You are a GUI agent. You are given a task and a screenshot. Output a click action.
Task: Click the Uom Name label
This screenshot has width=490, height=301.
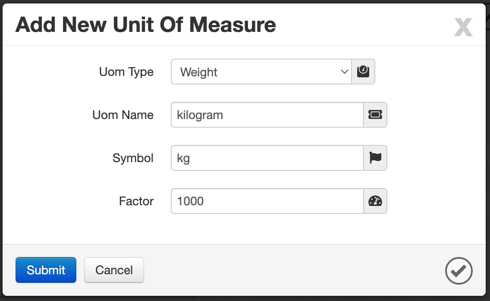point(123,115)
